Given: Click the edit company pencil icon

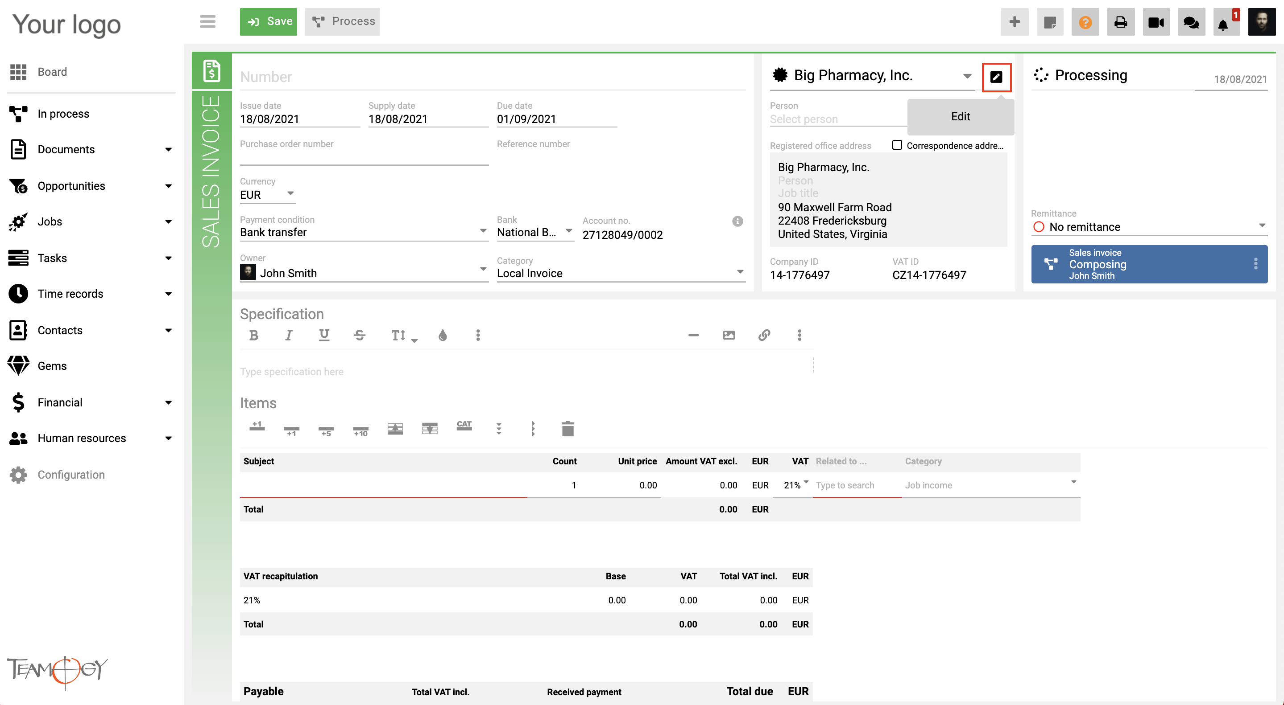Looking at the screenshot, I should tap(996, 77).
